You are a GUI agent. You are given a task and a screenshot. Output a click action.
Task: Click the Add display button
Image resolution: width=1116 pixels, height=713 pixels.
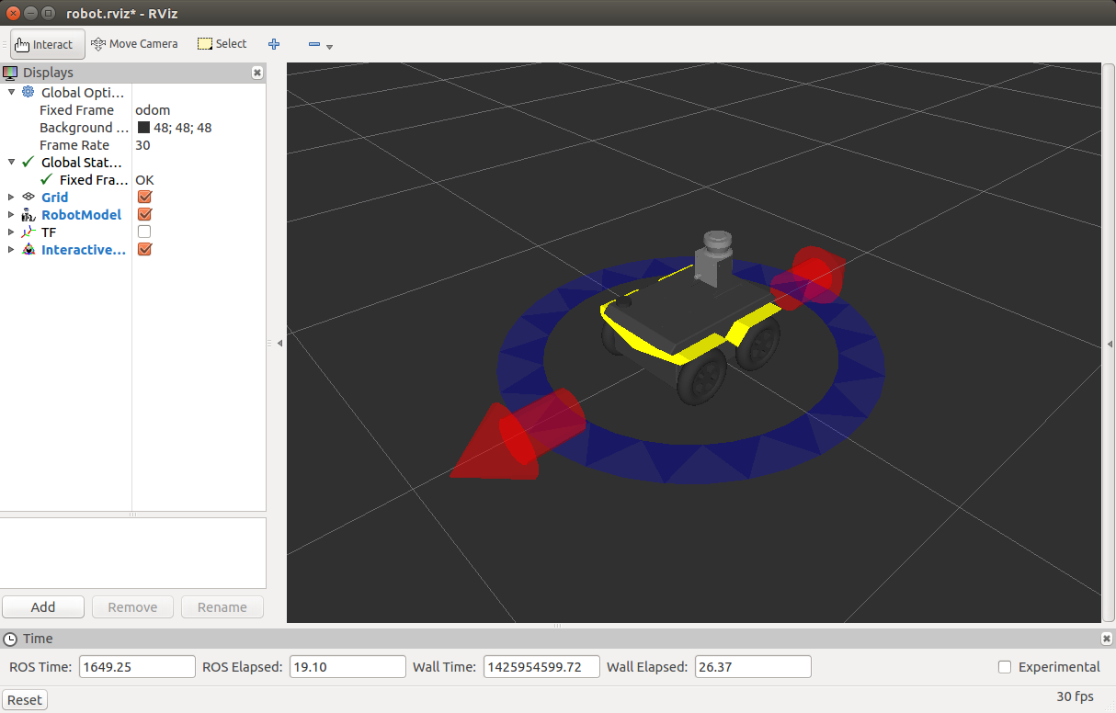tap(43, 607)
